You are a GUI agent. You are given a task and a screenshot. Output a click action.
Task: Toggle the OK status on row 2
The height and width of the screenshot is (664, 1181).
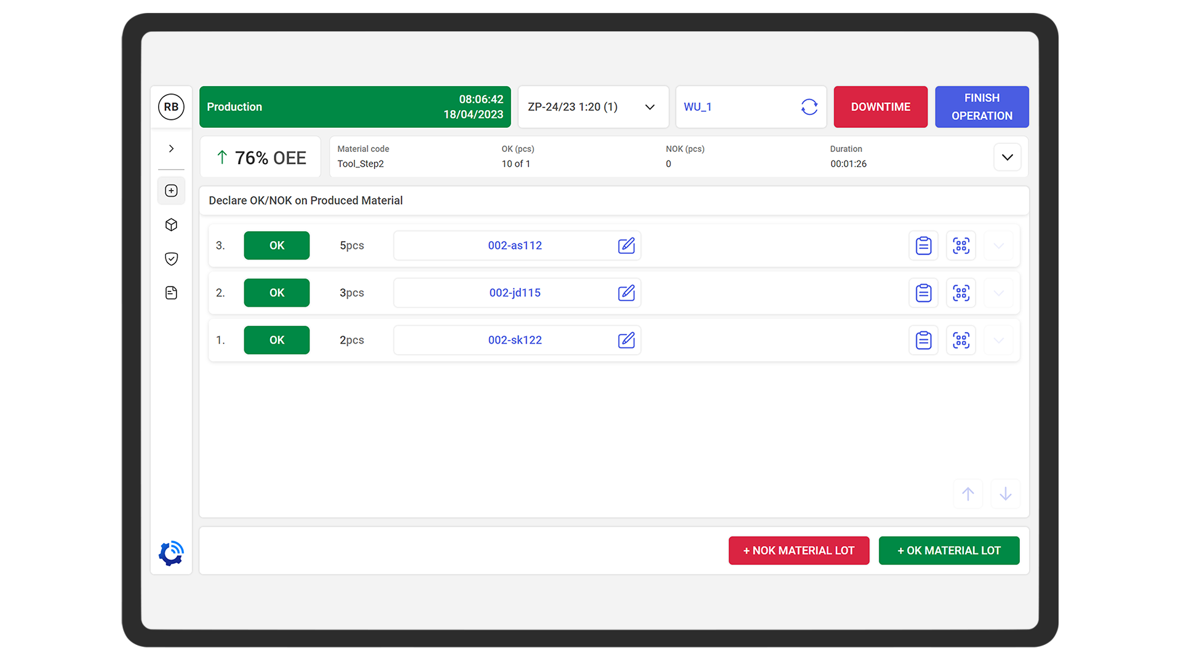[277, 293]
